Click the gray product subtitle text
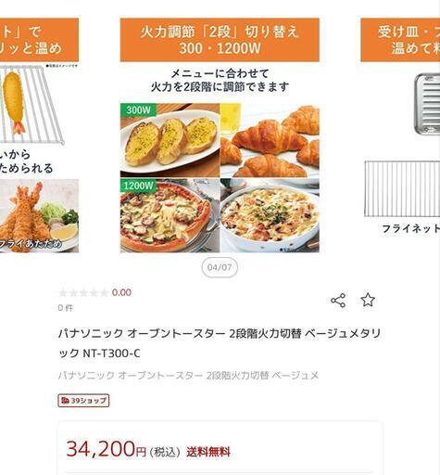 (188, 376)
